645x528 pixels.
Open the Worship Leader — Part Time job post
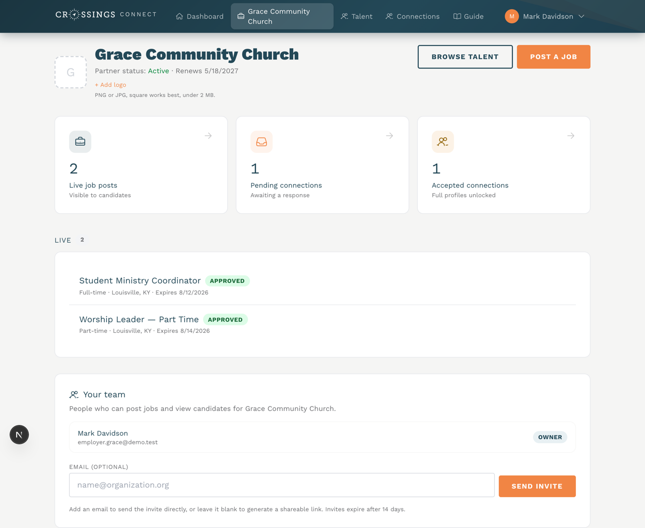[139, 319]
